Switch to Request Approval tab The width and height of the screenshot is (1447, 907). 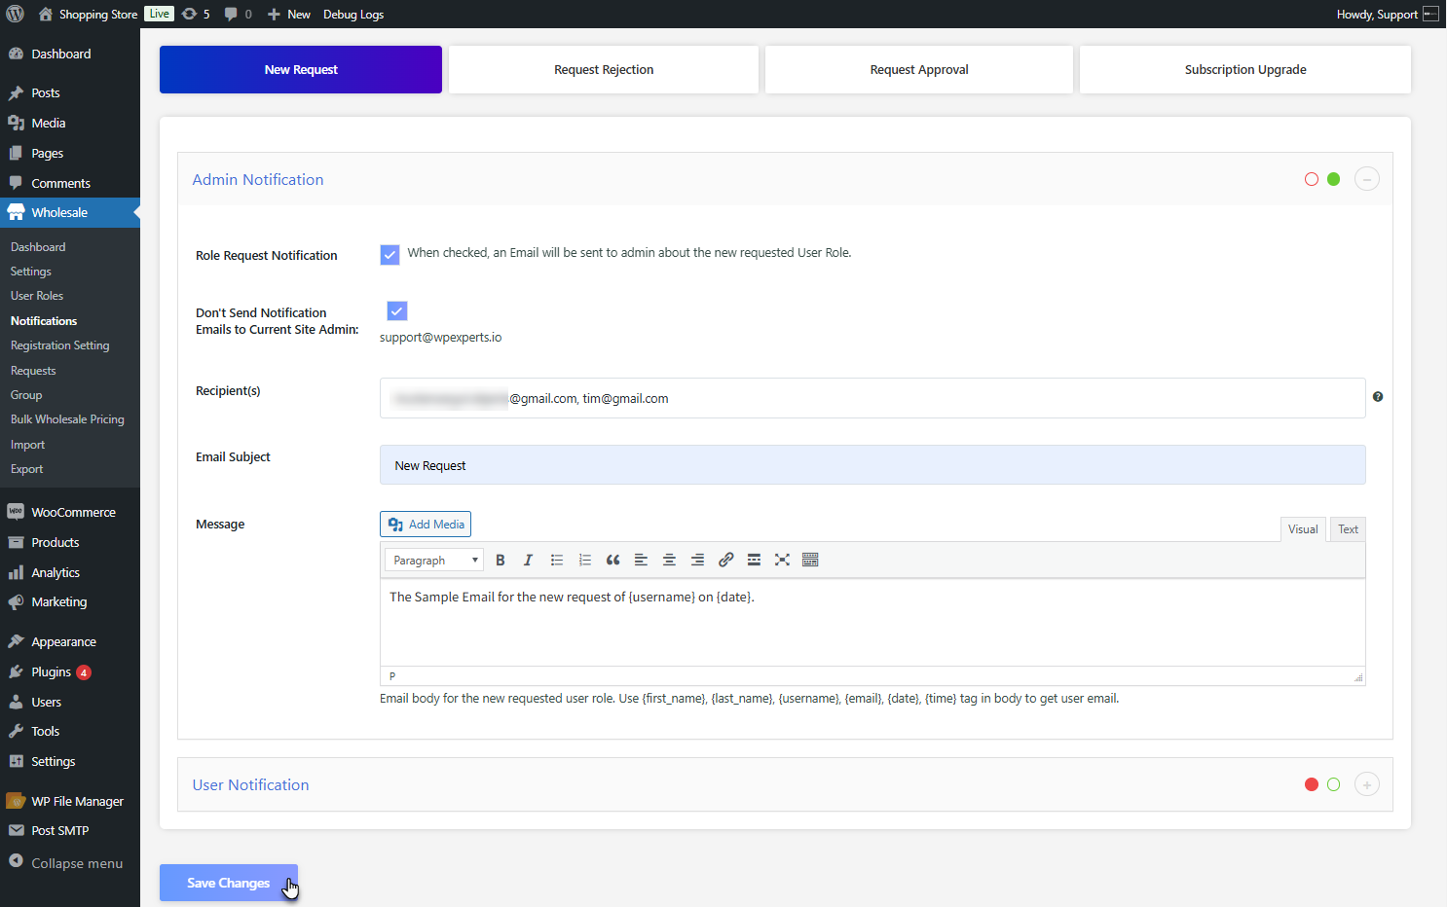[x=919, y=69]
